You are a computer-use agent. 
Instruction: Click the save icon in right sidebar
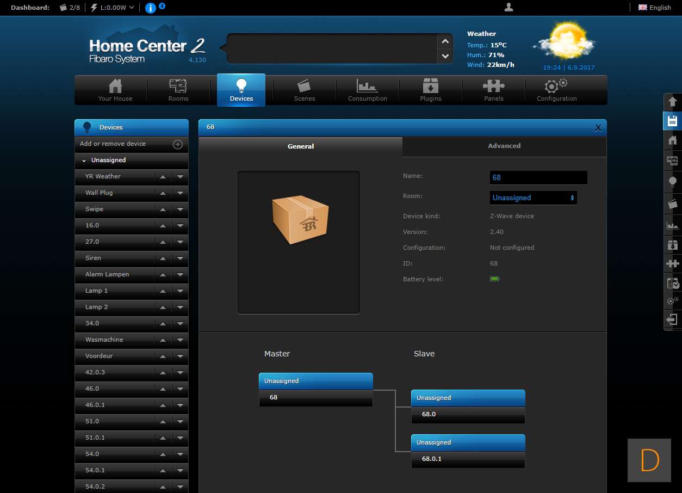[x=672, y=121]
